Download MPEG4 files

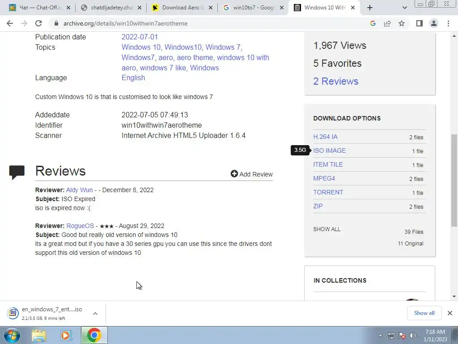click(x=324, y=178)
